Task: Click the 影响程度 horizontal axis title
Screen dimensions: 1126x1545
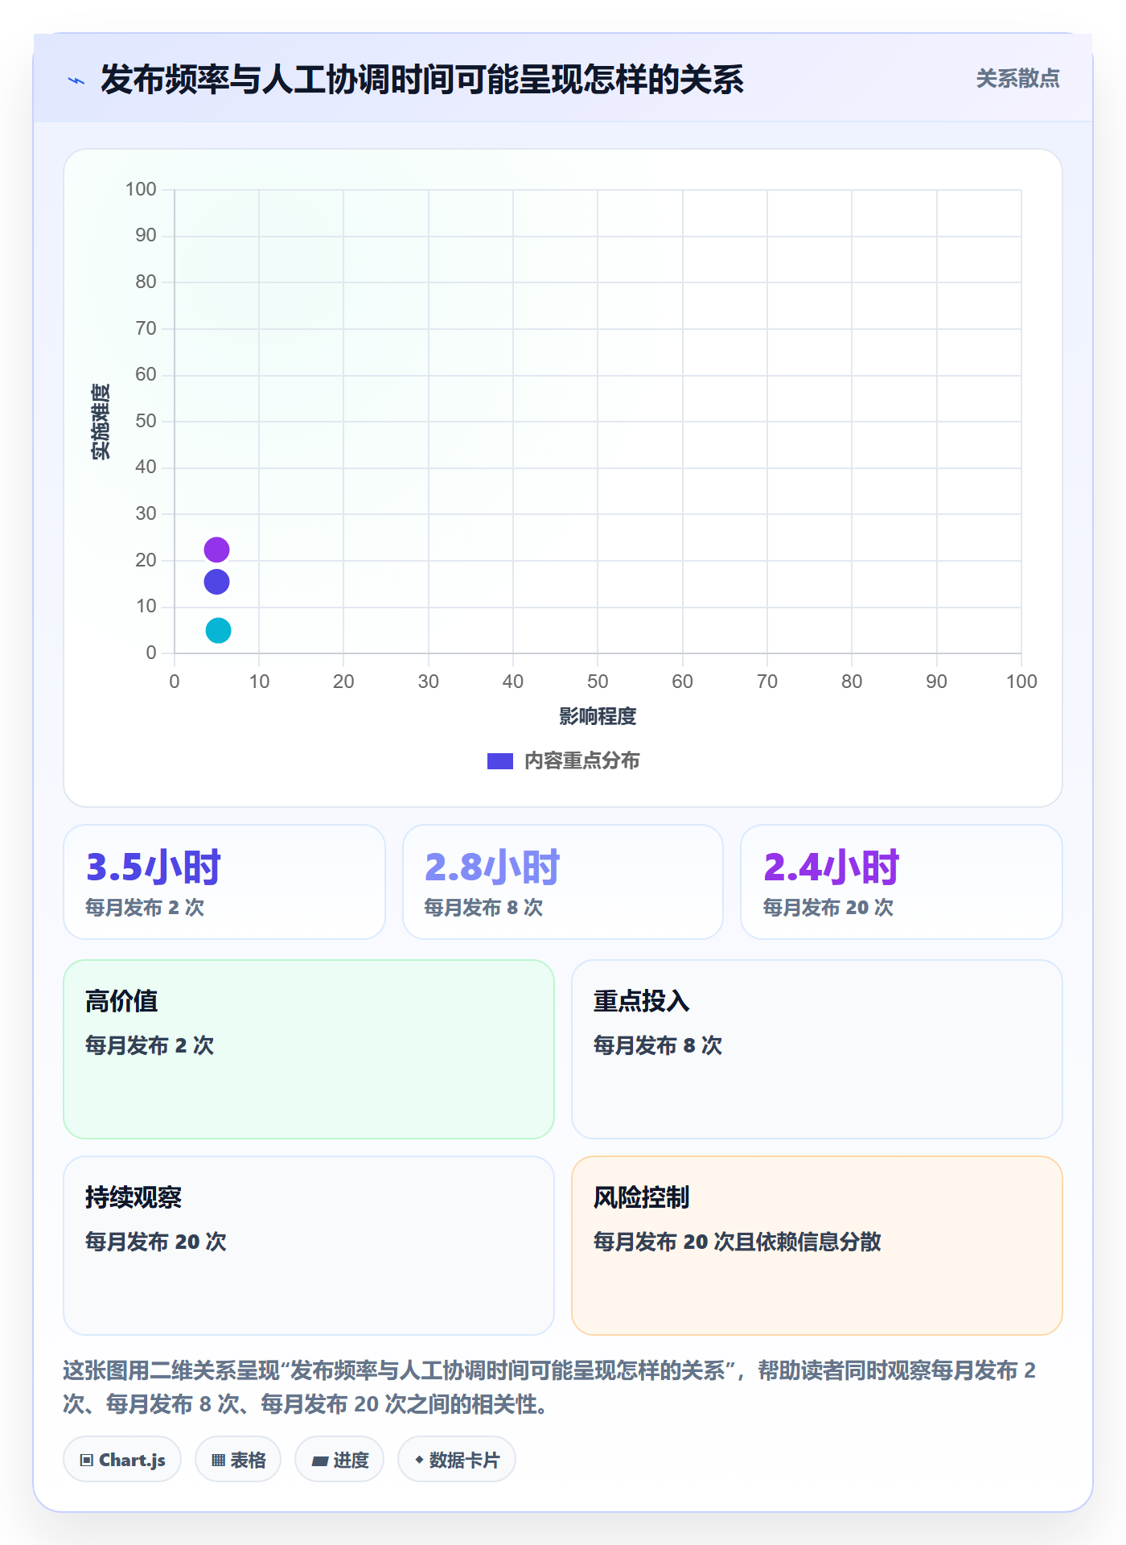Action: pyautogui.click(x=598, y=716)
